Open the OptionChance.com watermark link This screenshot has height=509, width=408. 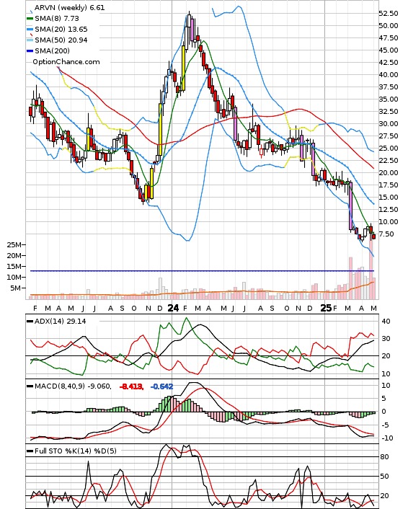(x=66, y=62)
